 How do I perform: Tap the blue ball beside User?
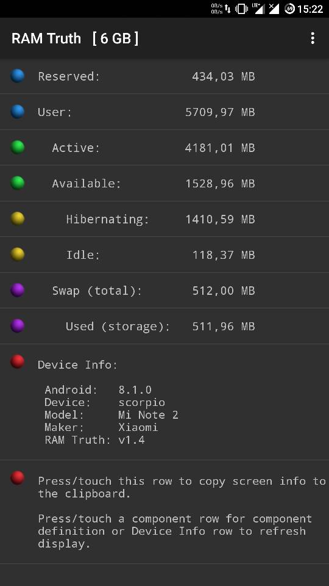pyautogui.click(x=18, y=111)
